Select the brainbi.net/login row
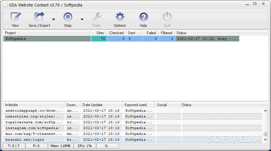The width and height of the screenshot is (271, 151). 132,140
